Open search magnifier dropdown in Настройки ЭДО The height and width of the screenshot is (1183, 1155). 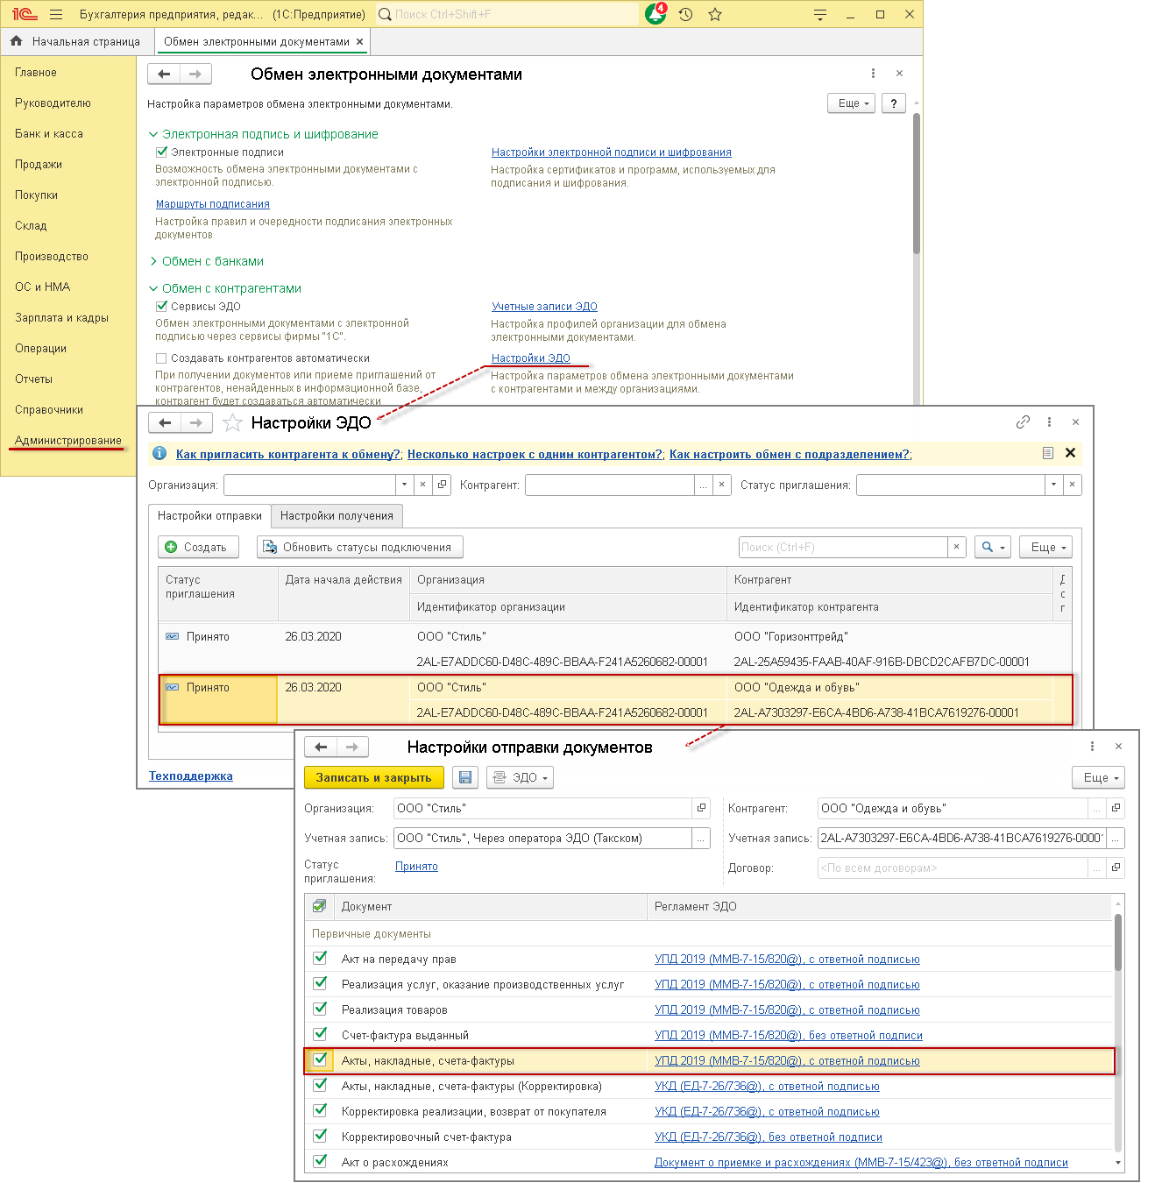pyautogui.click(x=993, y=547)
